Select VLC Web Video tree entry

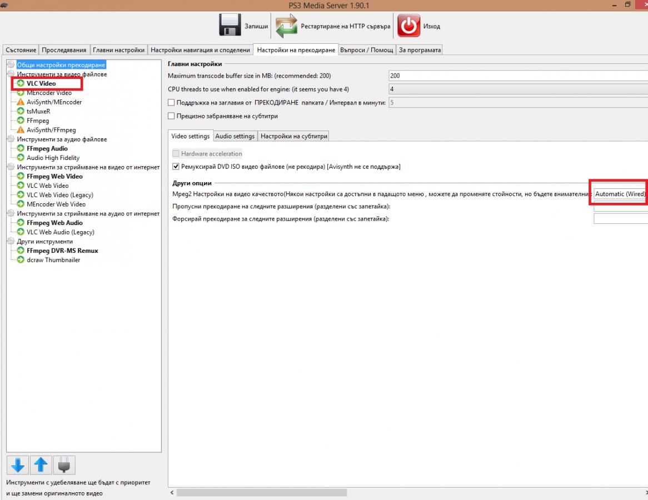(48, 186)
